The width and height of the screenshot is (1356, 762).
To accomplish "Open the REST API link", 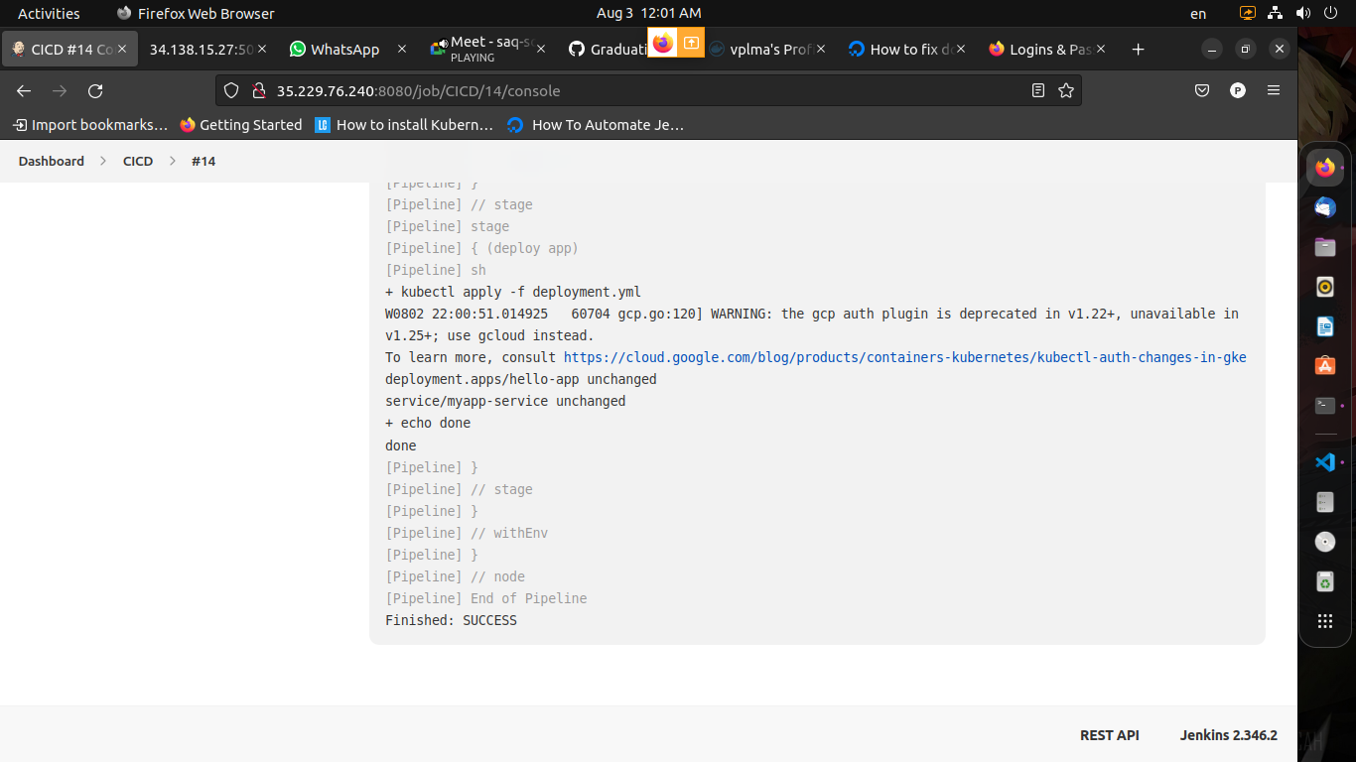I will click(x=1109, y=735).
